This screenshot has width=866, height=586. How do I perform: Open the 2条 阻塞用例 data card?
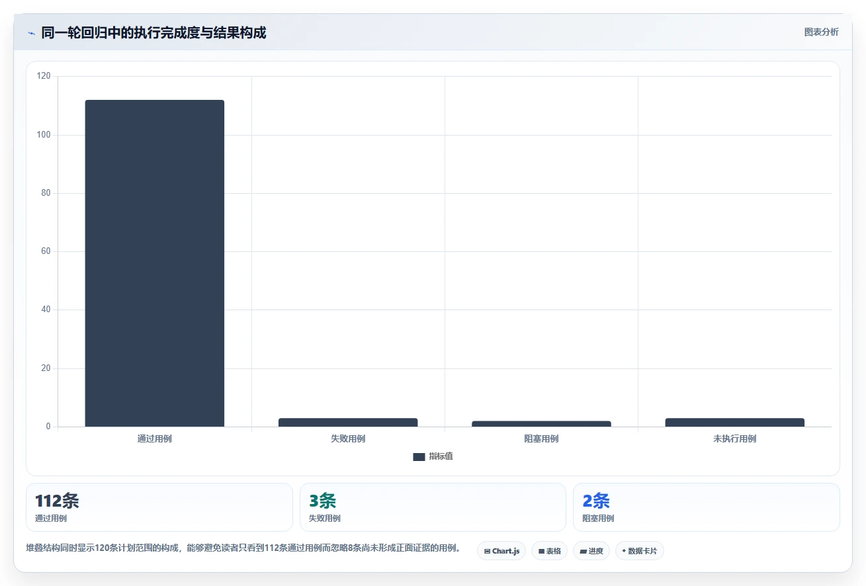pyautogui.click(x=707, y=507)
